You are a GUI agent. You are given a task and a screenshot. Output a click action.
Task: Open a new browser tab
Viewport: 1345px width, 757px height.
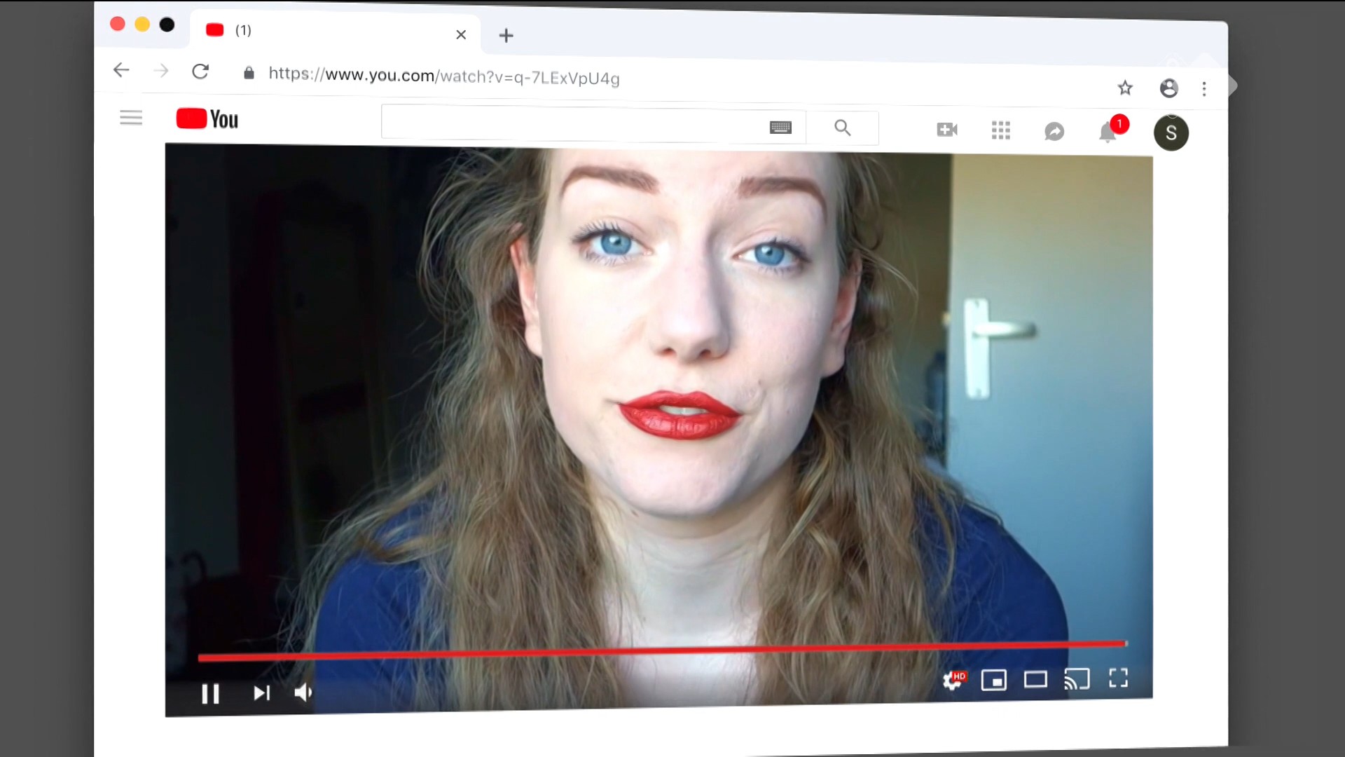tap(506, 35)
